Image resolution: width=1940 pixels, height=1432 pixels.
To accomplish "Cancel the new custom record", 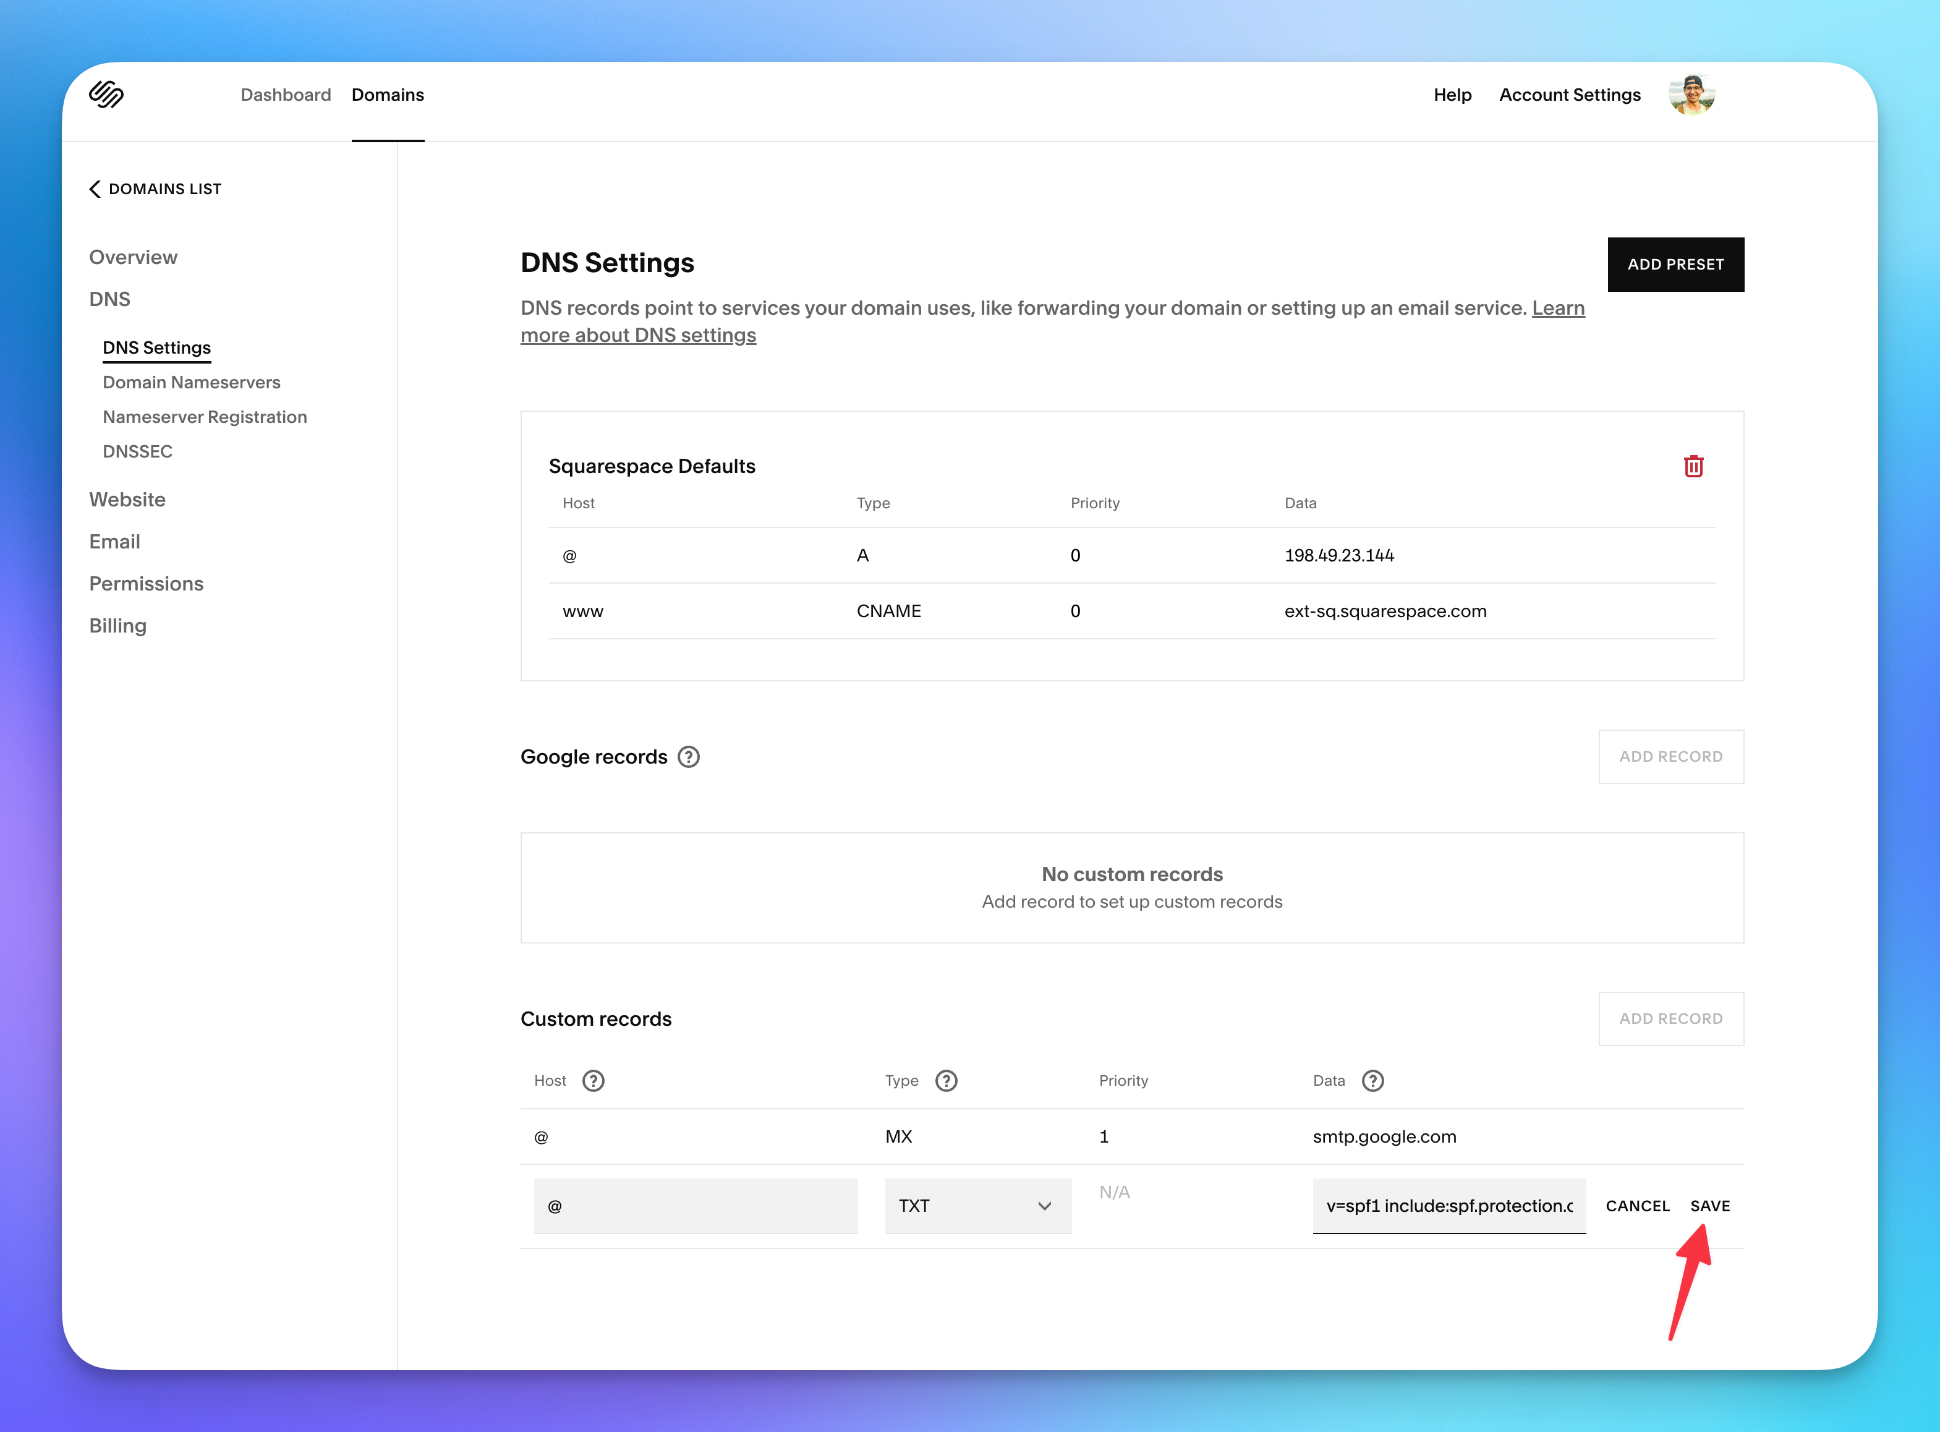I will pos(1636,1206).
